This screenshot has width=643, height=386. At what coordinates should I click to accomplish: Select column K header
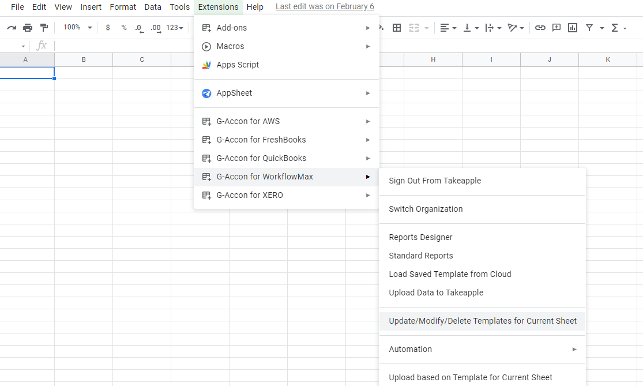608,59
